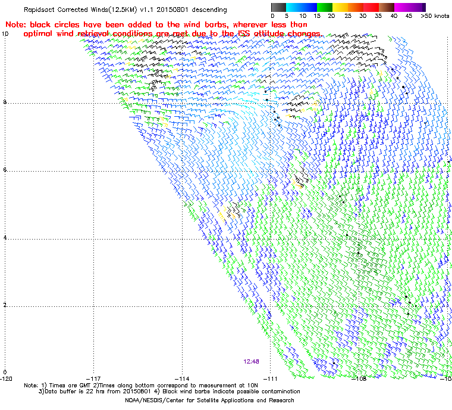Click the '25' label under the color bar
This screenshot has width=452, height=410.
pos(348,16)
